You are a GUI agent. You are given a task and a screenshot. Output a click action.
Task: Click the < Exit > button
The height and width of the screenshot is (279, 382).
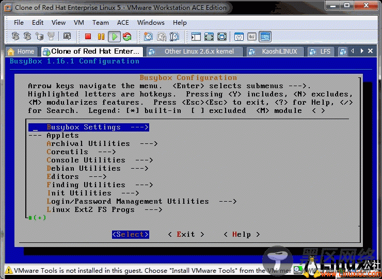(x=186, y=234)
